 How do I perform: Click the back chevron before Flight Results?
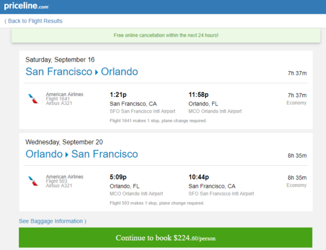coord(5,21)
